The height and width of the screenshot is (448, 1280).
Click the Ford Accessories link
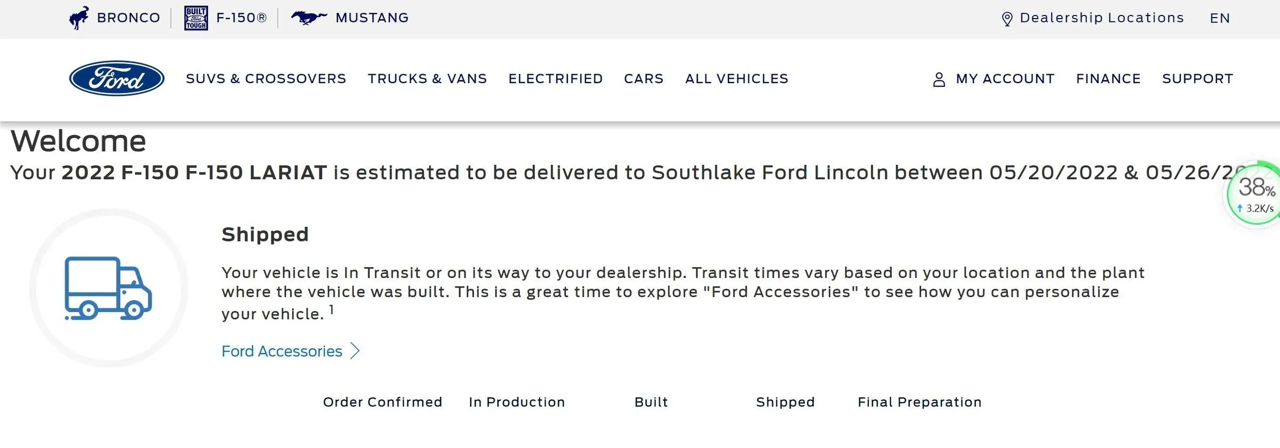click(x=282, y=351)
